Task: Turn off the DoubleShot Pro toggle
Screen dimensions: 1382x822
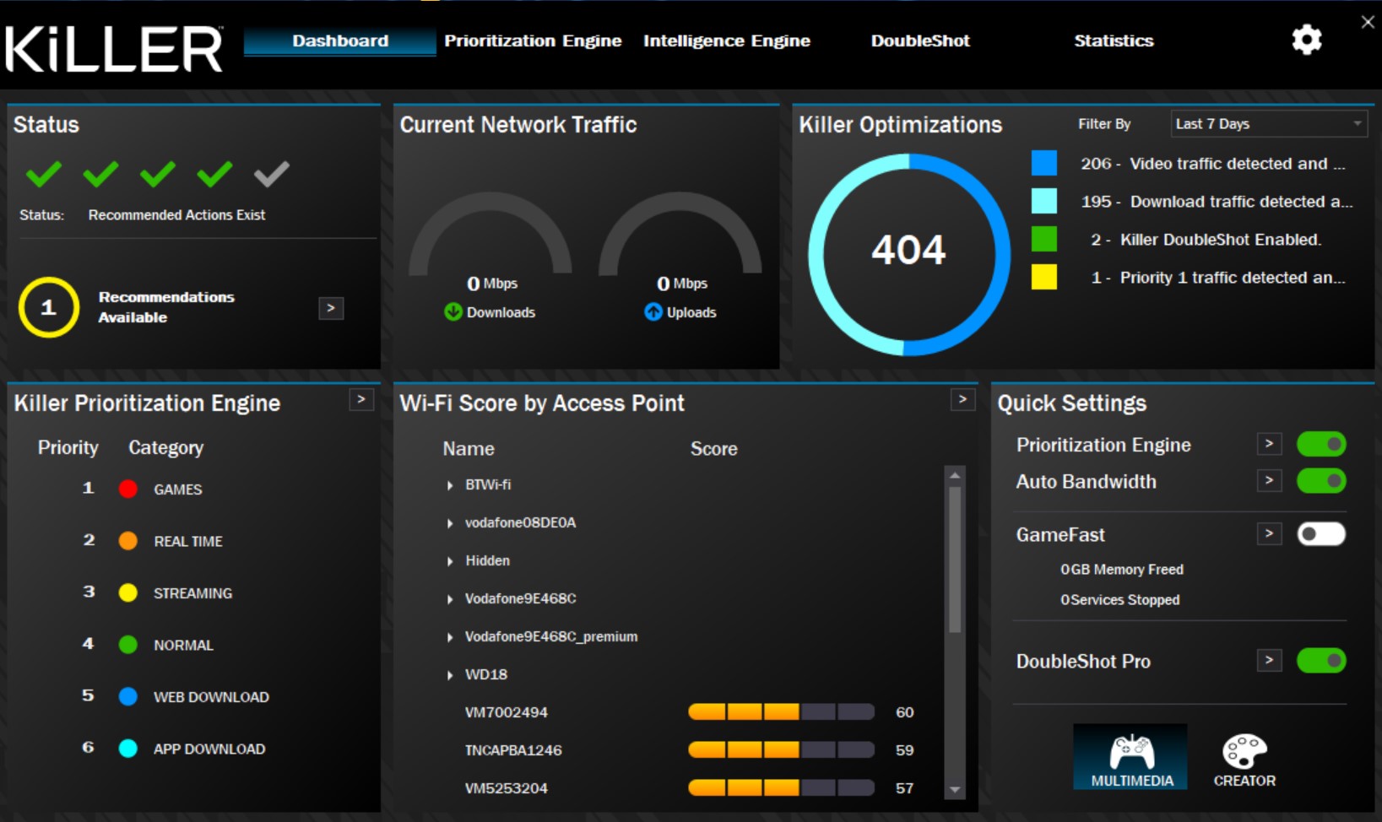Action: (1322, 660)
